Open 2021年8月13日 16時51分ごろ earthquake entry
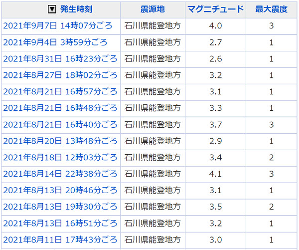The height and width of the screenshot is (250, 299). [x=60, y=224]
